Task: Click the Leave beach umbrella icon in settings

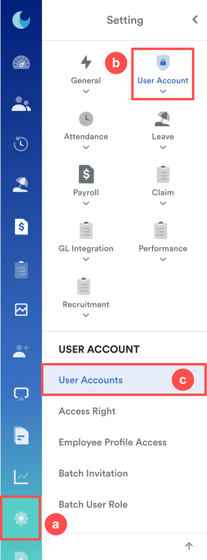Action: coord(163,119)
